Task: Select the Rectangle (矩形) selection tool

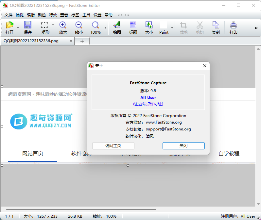Action: point(45,25)
